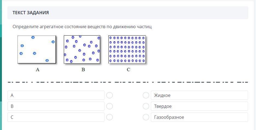The height and width of the screenshot is (130, 256).
Task: Open the scattered-particle diagram B image
Action: click(x=82, y=50)
